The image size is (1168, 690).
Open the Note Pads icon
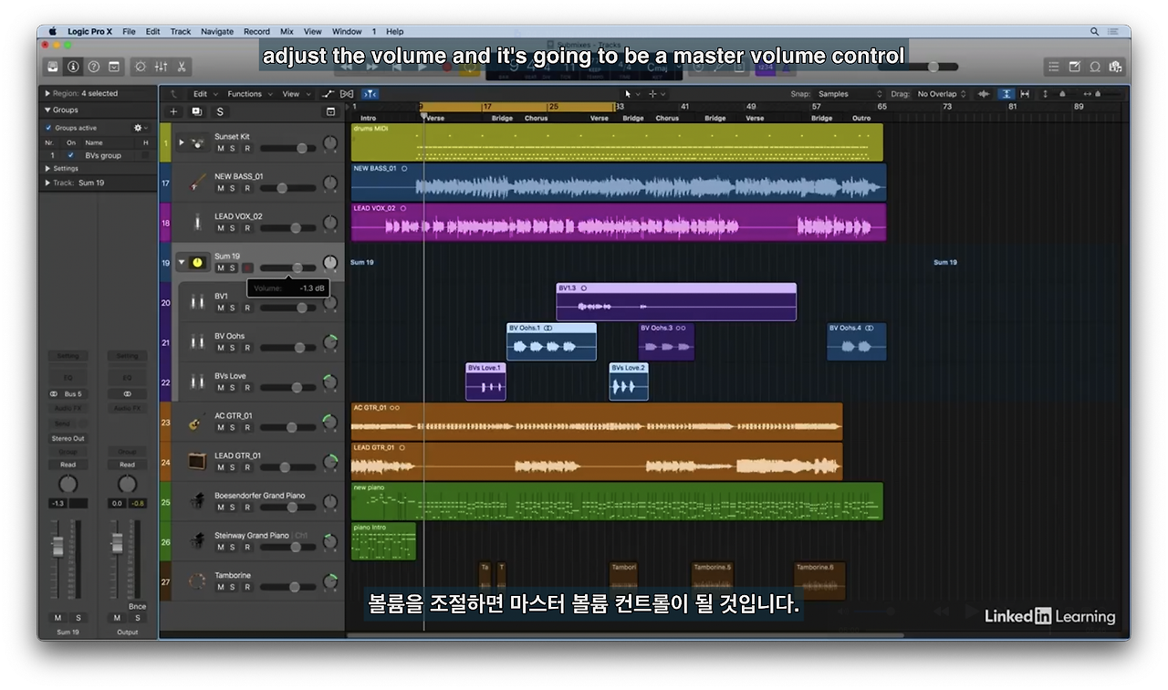(1074, 67)
